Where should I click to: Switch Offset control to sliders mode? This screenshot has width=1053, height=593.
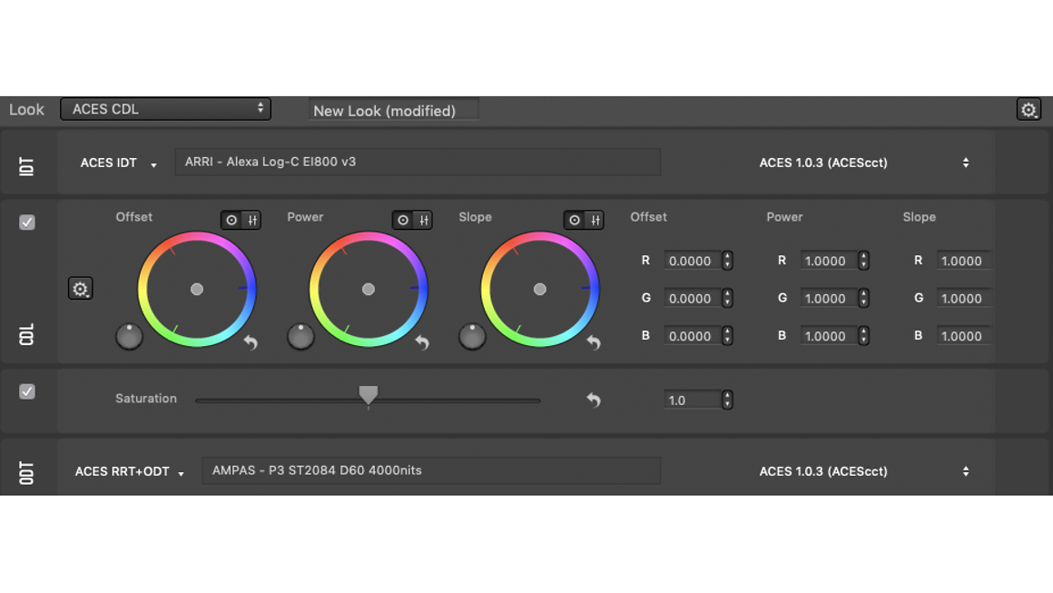pyautogui.click(x=251, y=220)
